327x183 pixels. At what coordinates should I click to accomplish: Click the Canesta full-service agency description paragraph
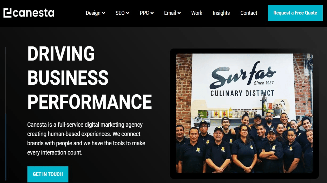[x=86, y=139]
